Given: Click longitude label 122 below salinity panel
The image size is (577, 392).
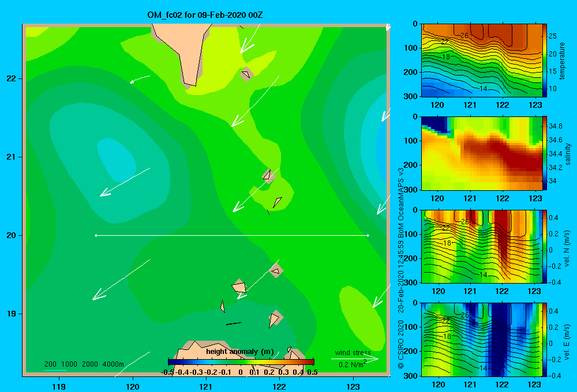Looking at the screenshot, I should 502,198.
